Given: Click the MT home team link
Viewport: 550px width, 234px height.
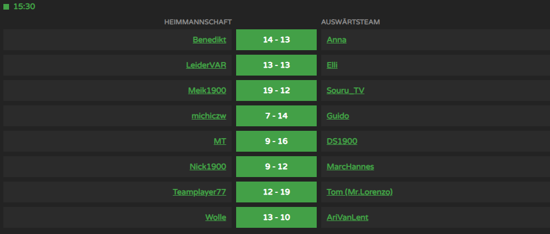Looking at the screenshot, I should [220, 141].
